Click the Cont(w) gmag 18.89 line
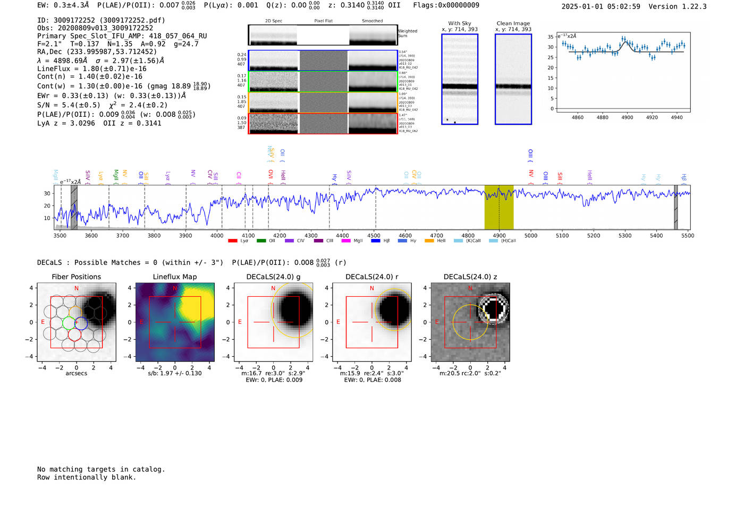This screenshot has height=506, width=744. click(124, 86)
